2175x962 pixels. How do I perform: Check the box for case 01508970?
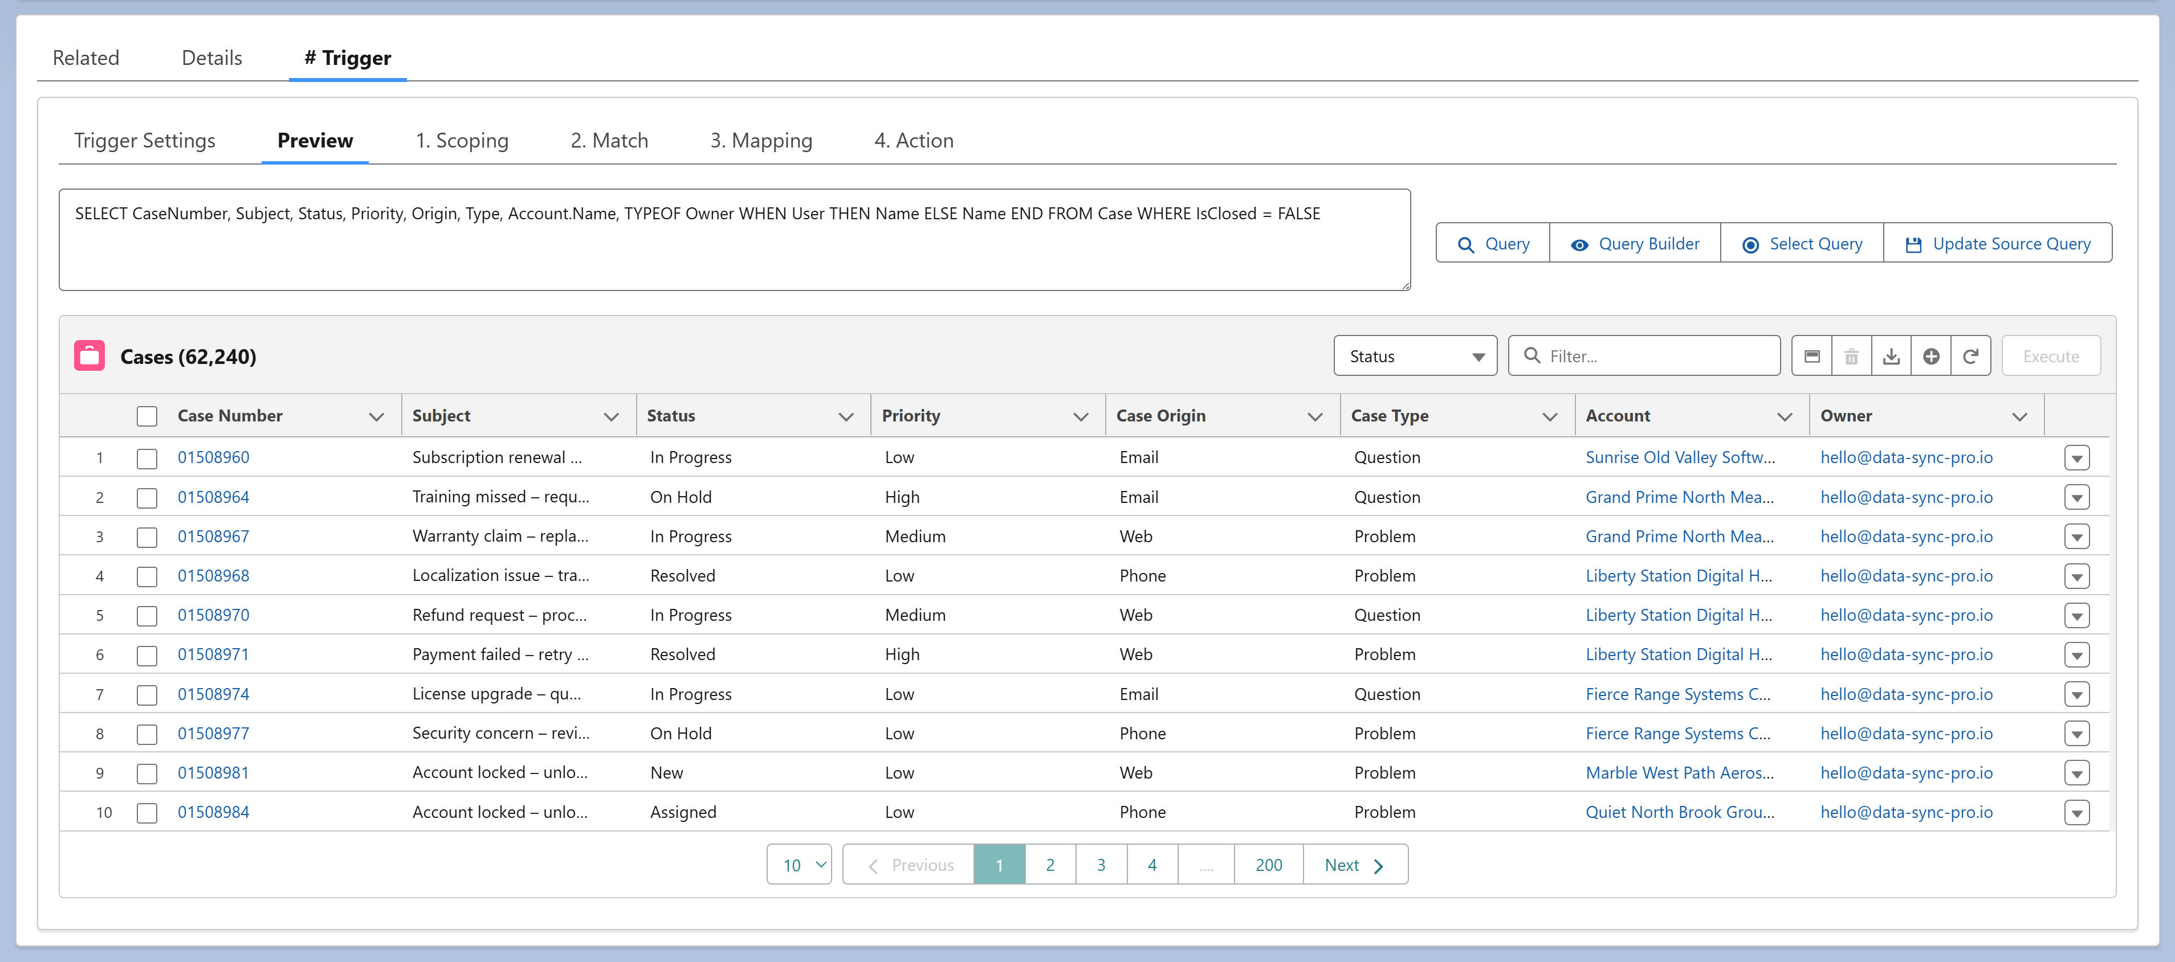[147, 616]
